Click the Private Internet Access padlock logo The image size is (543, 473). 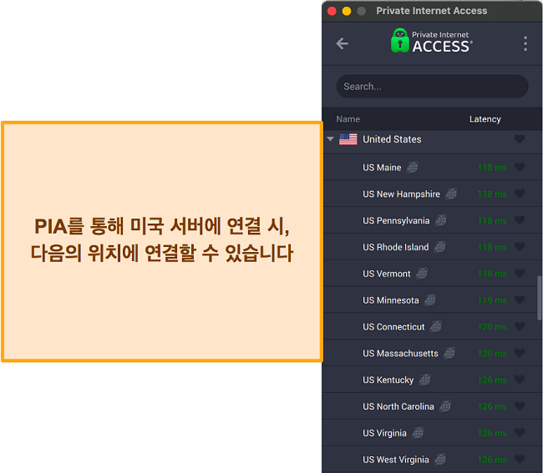coord(399,40)
